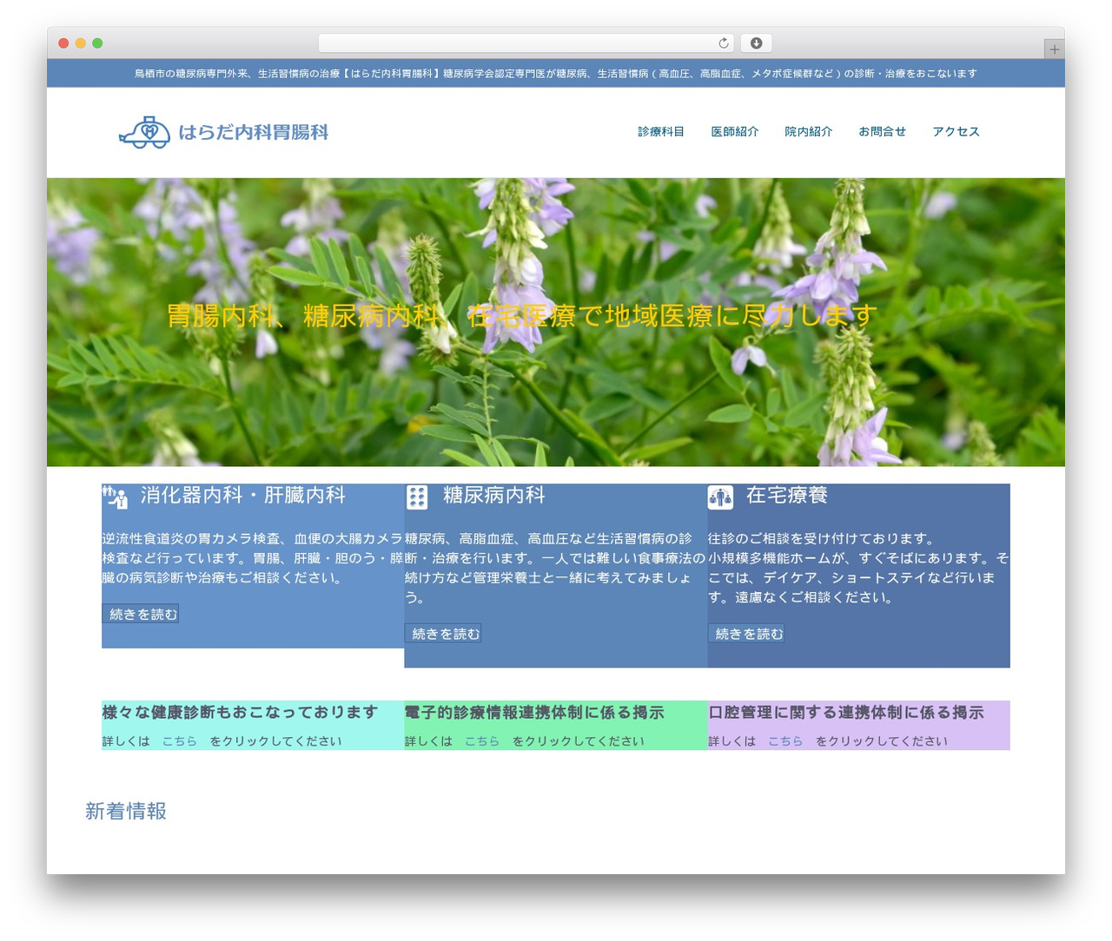The image size is (1112, 941).
Task: Click the home care section icon
Action: click(x=720, y=497)
